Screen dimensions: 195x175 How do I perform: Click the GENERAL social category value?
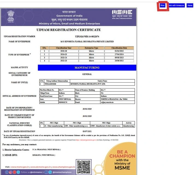coord(87,74)
